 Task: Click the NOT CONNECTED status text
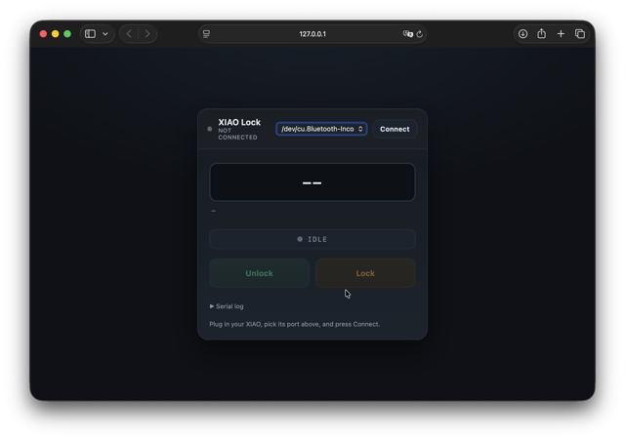pyautogui.click(x=237, y=134)
